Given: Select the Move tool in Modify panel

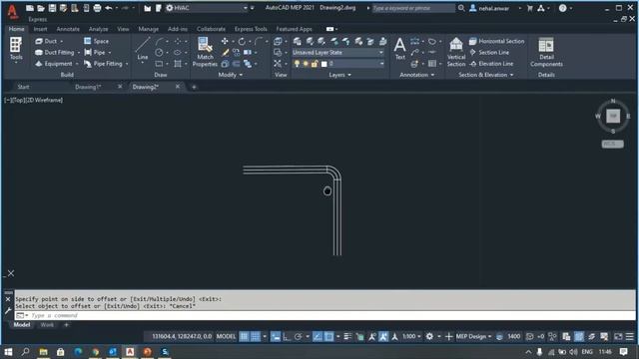Looking at the screenshot, I should click(x=225, y=41).
